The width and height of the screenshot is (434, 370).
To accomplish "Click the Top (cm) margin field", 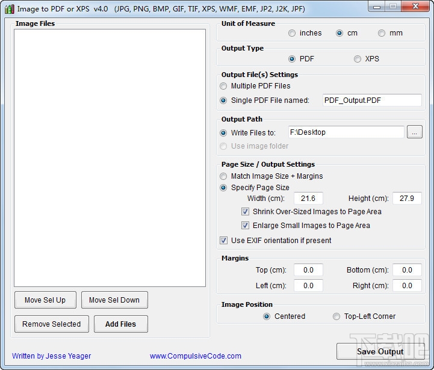I will (308, 270).
